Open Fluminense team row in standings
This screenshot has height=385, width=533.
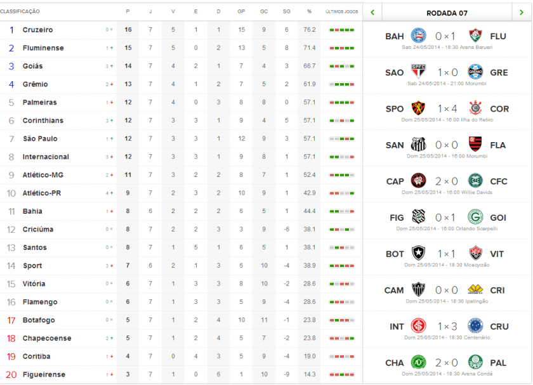[x=43, y=48]
